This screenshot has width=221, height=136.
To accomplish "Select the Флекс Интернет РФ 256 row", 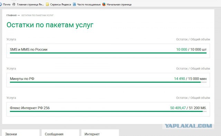I will click(x=108, y=109).
